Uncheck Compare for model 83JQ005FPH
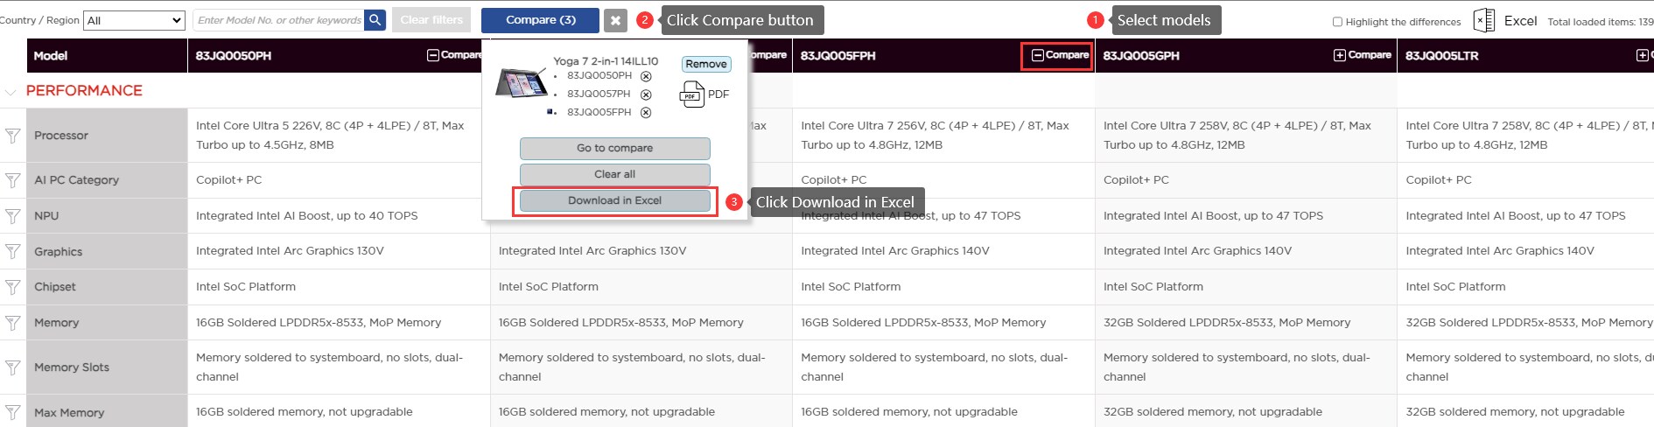 click(x=1038, y=55)
